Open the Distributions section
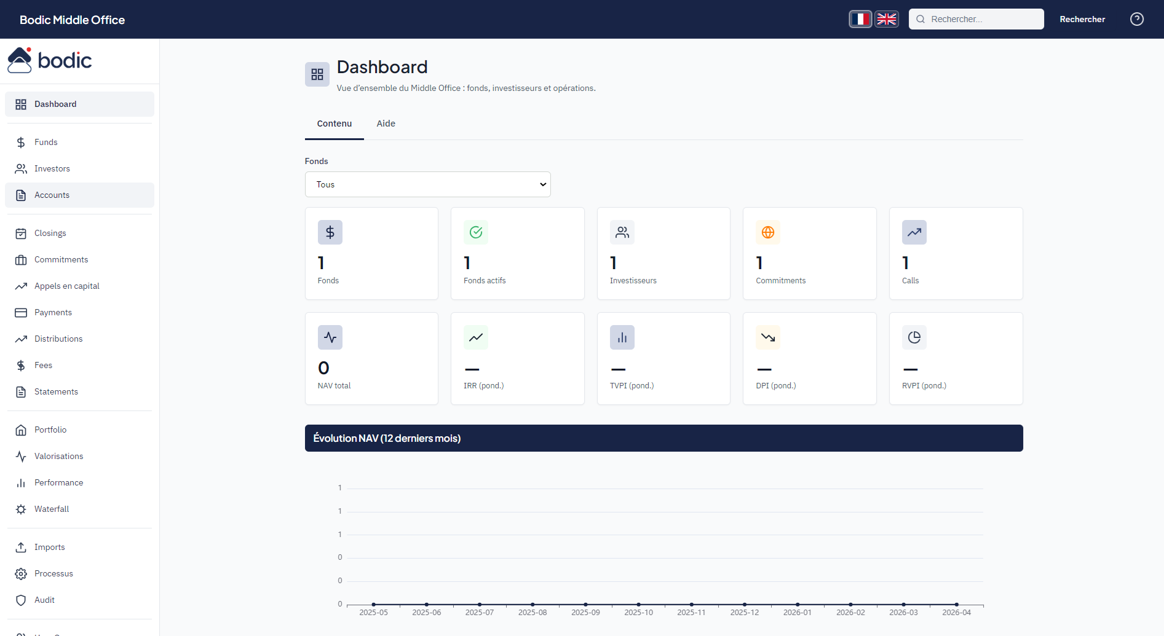 58,339
